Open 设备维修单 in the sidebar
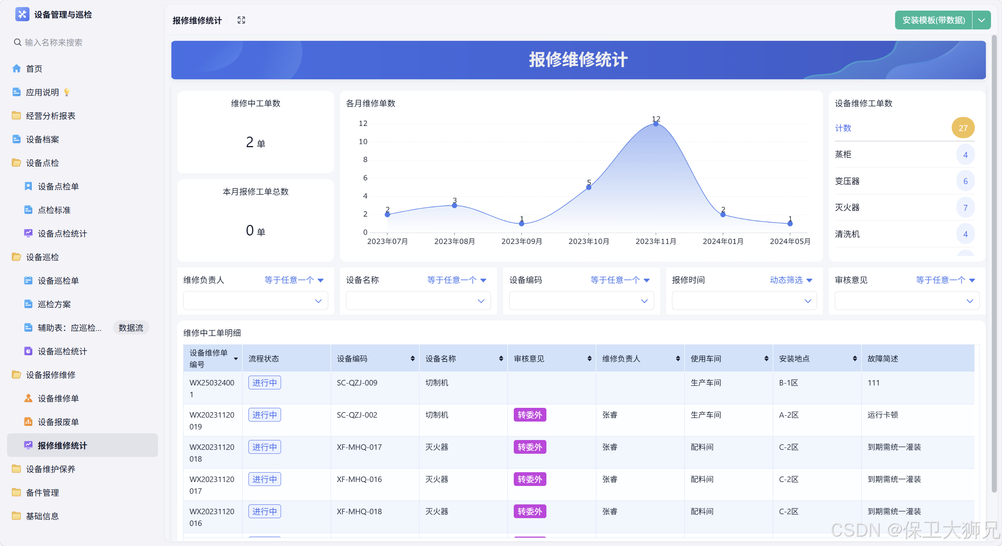1002x546 pixels. click(83, 398)
